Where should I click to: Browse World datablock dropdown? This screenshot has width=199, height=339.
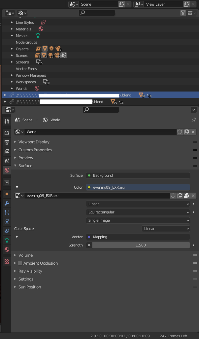point(19,132)
